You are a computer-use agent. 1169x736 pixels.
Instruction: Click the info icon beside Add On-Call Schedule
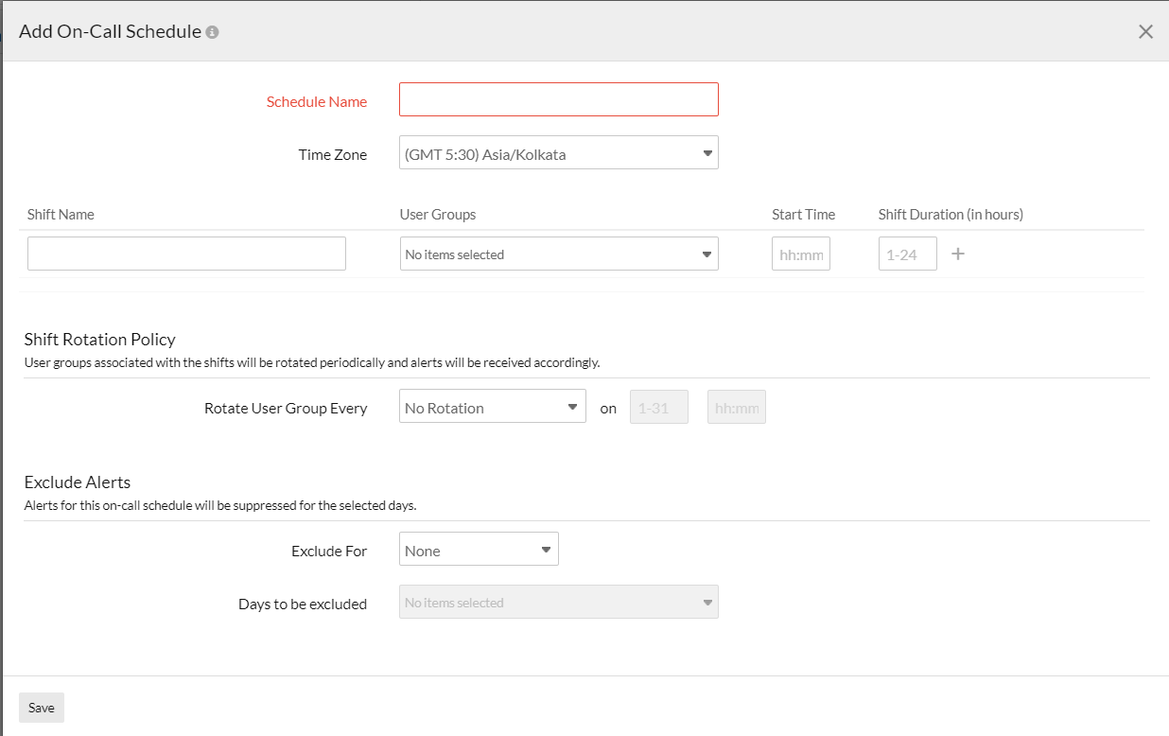click(213, 32)
